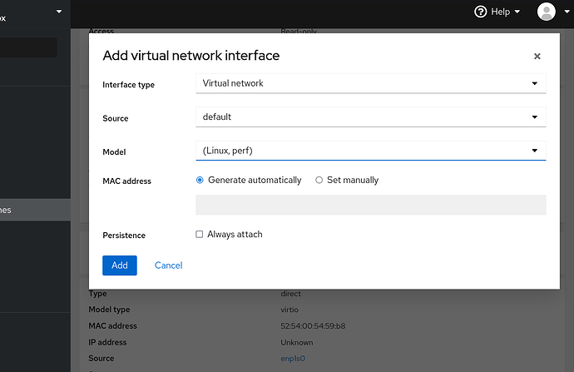
Task: Click the arrow icon on Model field
Action: [x=534, y=151]
